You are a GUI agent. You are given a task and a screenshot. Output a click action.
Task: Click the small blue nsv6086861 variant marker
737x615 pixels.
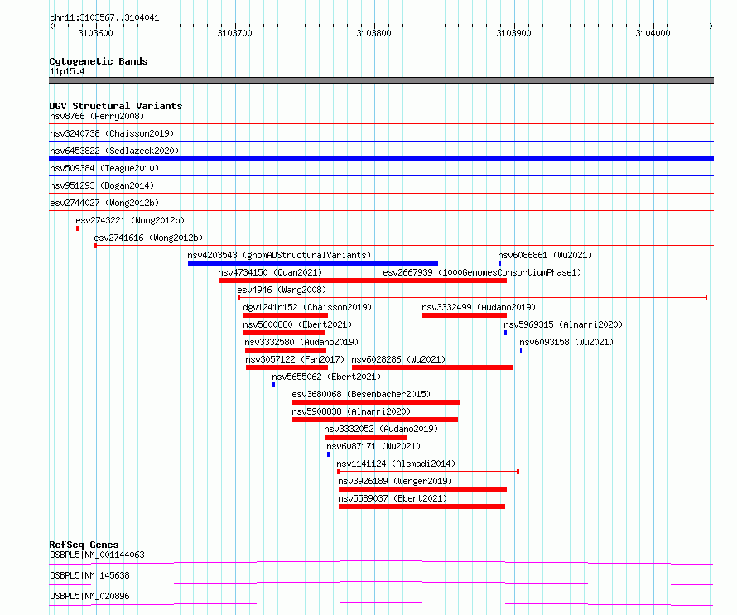[499, 263]
